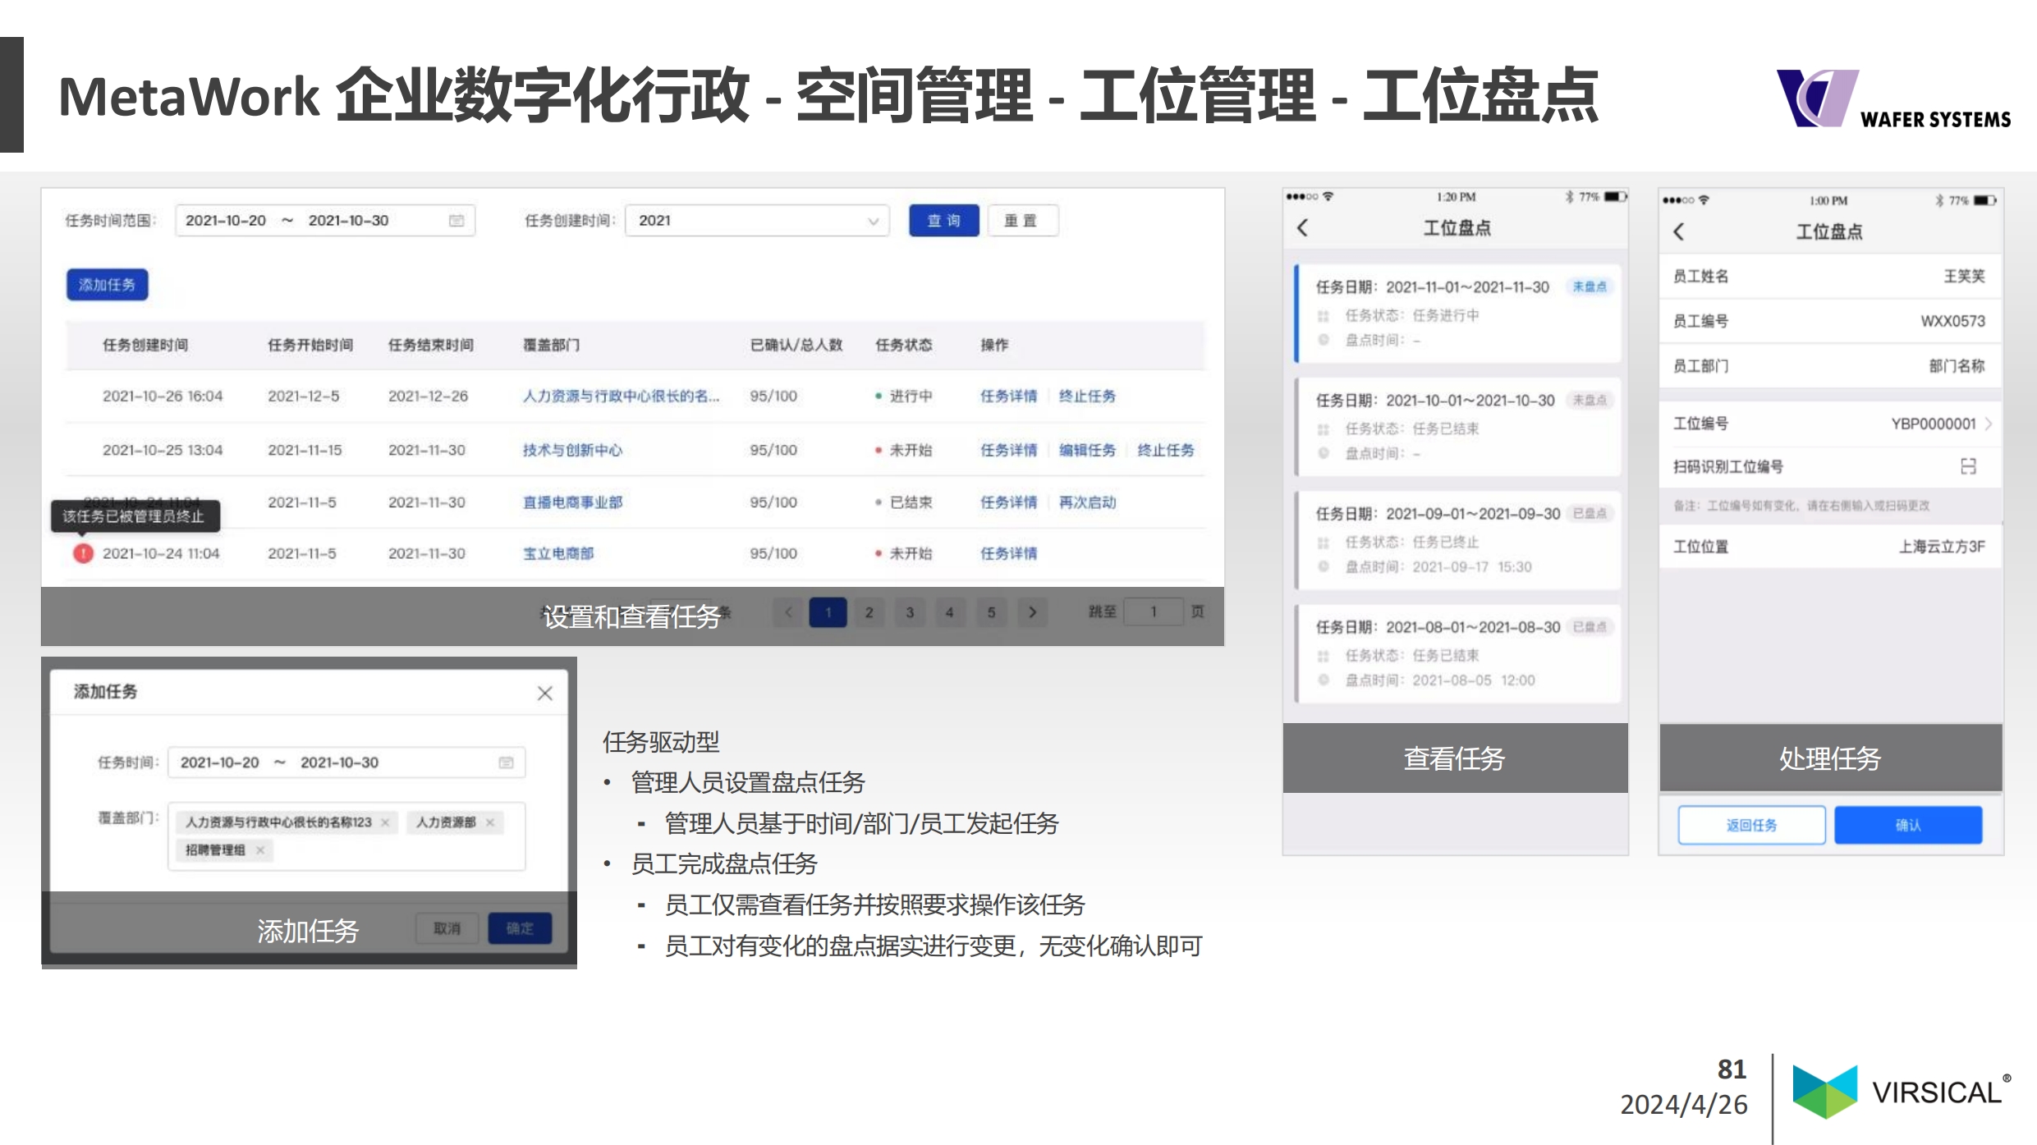Click 工位位置 value 上海云立方3F
Image resolution: width=2037 pixels, height=1145 pixels.
pos(1942,547)
